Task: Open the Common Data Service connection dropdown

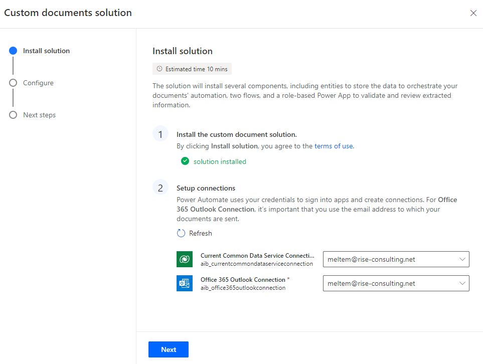Action: (x=396, y=259)
